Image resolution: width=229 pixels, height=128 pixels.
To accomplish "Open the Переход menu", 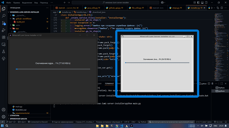I will (44, 3).
